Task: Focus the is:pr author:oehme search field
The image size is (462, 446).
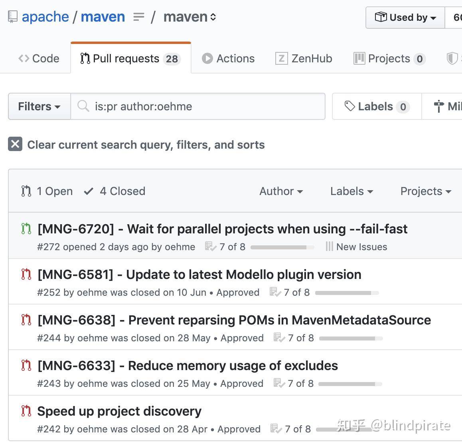Action: [x=198, y=107]
